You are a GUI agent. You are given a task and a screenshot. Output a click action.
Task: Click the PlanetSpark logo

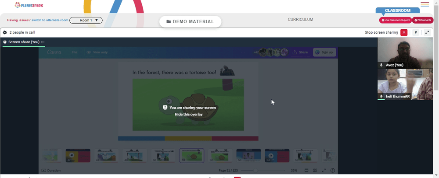click(29, 5)
